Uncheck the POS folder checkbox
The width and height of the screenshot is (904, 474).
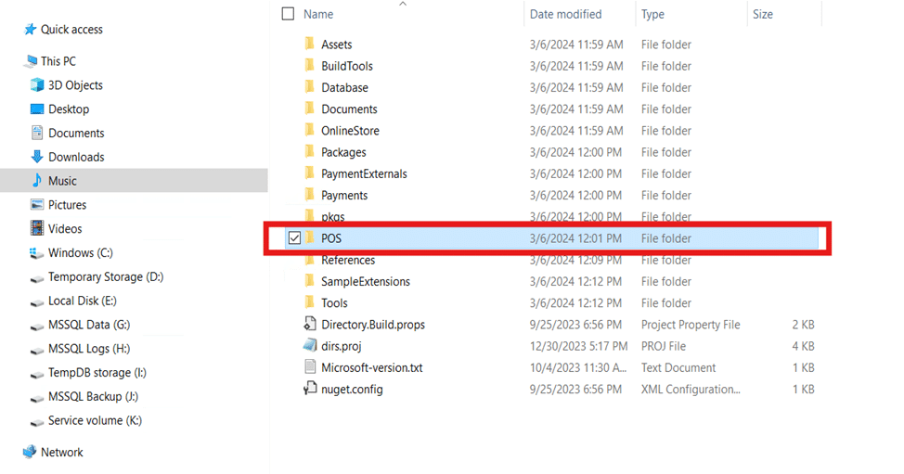coord(294,238)
